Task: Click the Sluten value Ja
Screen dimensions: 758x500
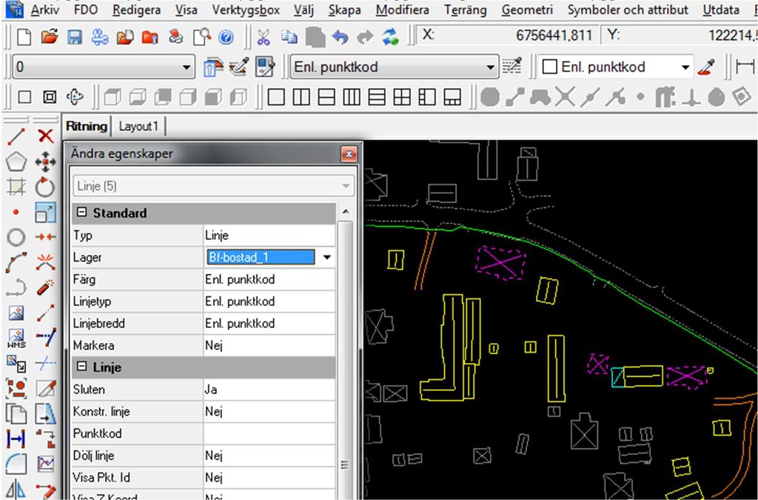Action: click(x=269, y=390)
